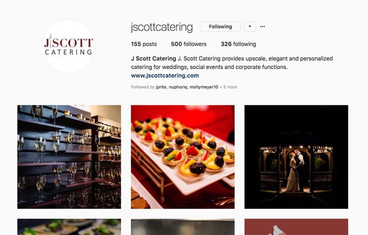The width and height of the screenshot is (368, 235).
Task: Show the + 5 more followers
Action: coord(228,87)
